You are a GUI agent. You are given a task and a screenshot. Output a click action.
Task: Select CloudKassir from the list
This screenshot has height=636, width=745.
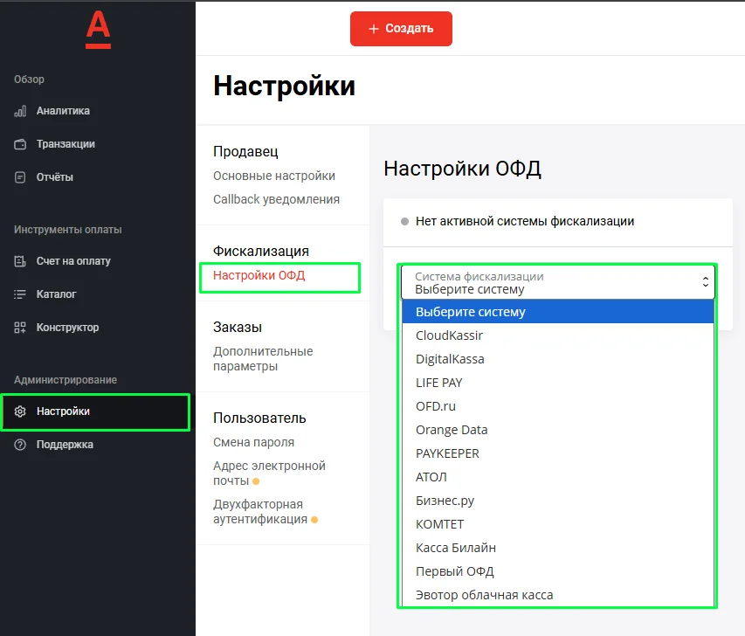(558, 335)
